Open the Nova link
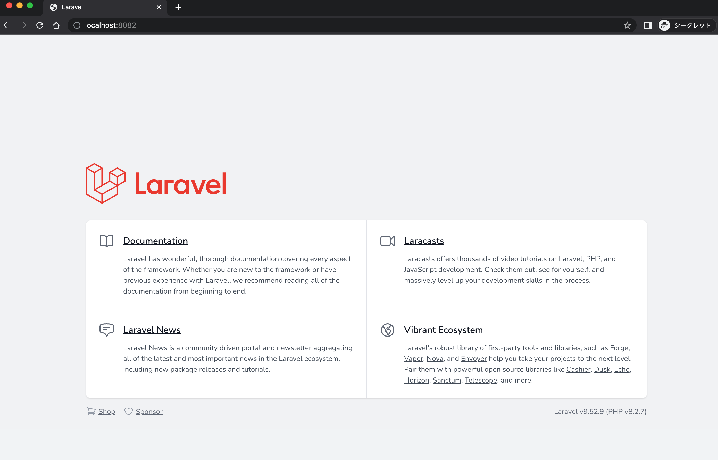This screenshot has height=460, width=718. pos(435,359)
